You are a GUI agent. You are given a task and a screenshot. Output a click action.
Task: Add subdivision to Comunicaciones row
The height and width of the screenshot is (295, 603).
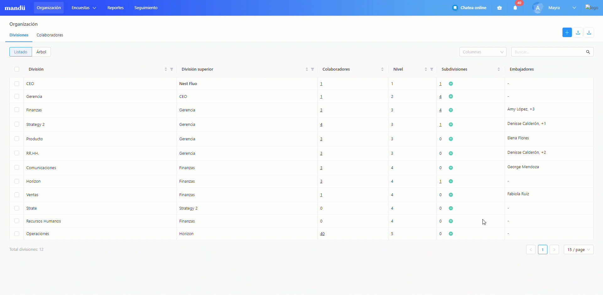point(451,168)
